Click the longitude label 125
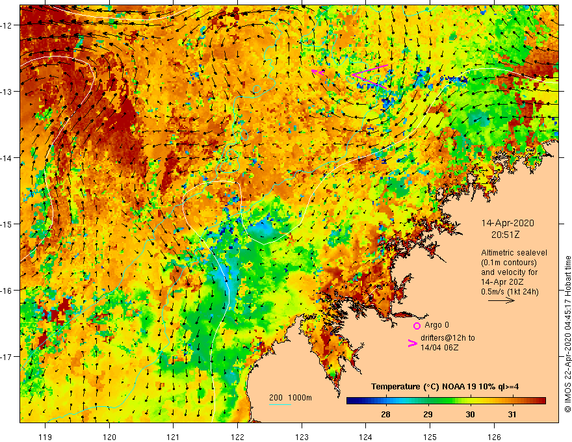Screen dimensions: 572x442 point(430,437)
